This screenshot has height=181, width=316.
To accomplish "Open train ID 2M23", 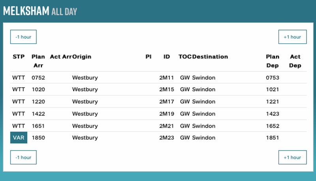I will click(x=167, y=138).
